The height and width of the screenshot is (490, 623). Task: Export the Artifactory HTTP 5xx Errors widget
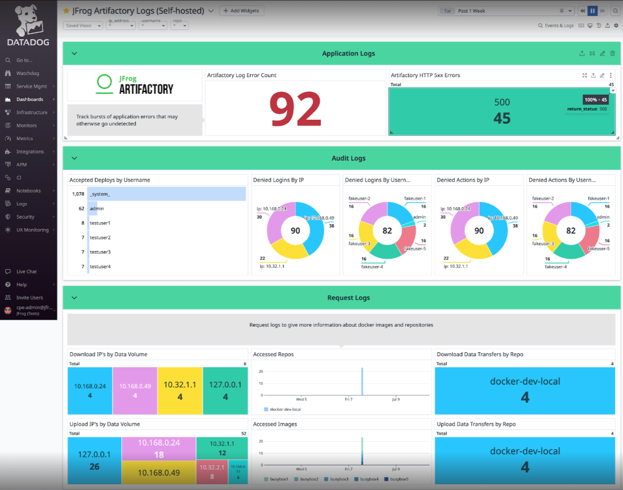pyautogui.click(x=593, y=75)
